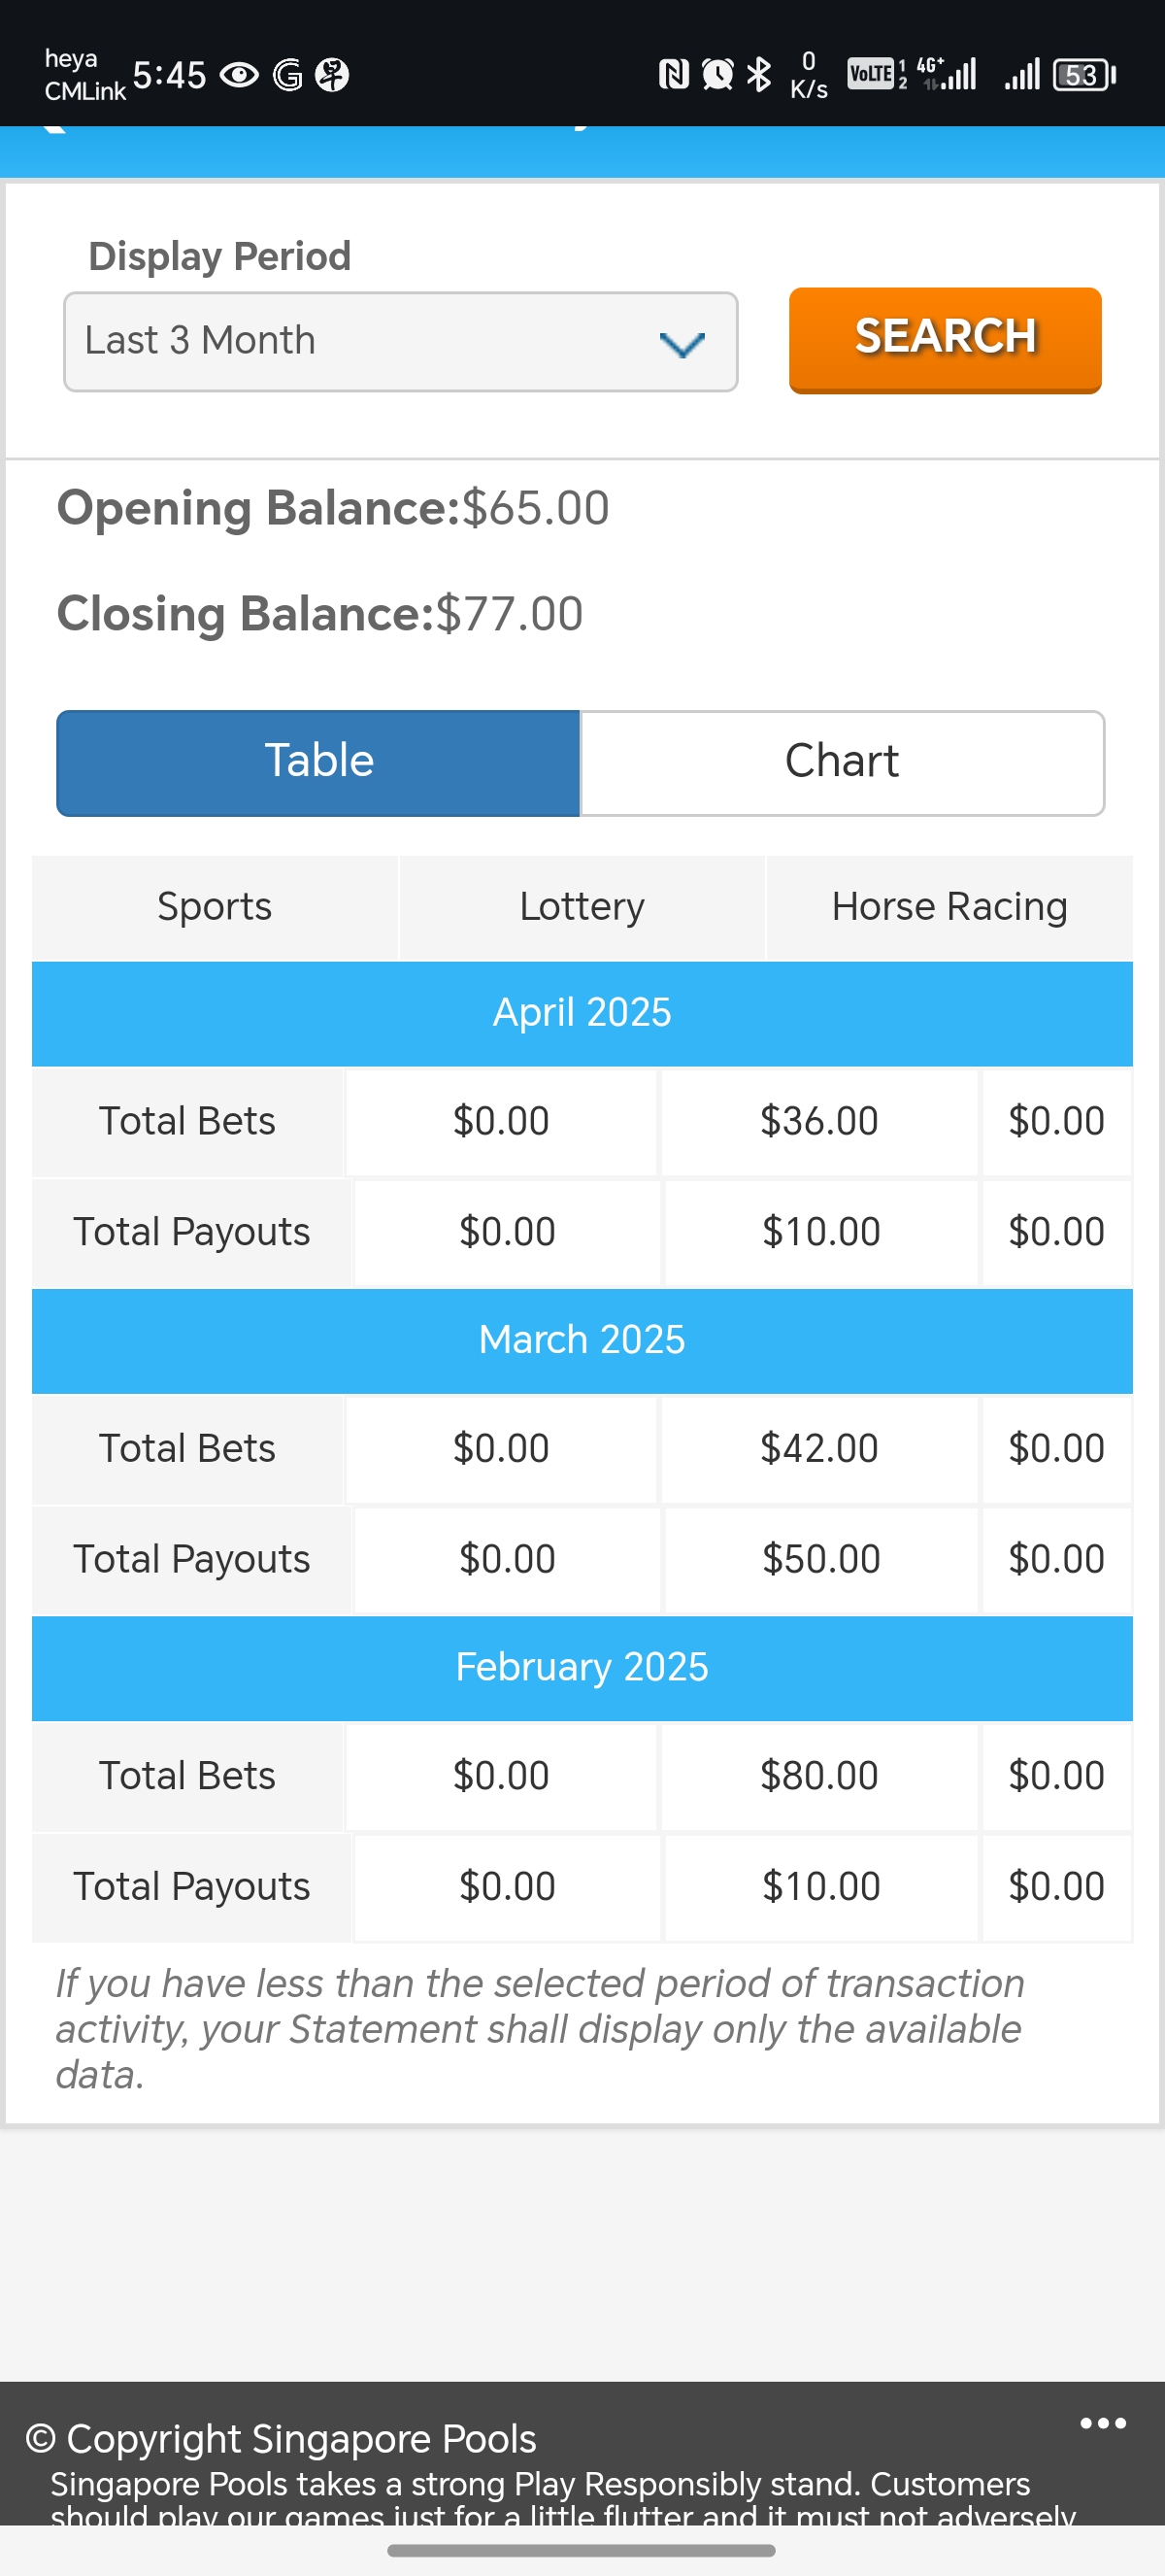Tap the Bluetooth status icon
This screenshot has height=2576, width=1165.
click(759, 74)
